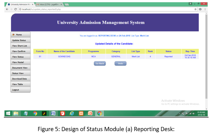Bookmark this page with the star icon

click(x=195, y=9)
